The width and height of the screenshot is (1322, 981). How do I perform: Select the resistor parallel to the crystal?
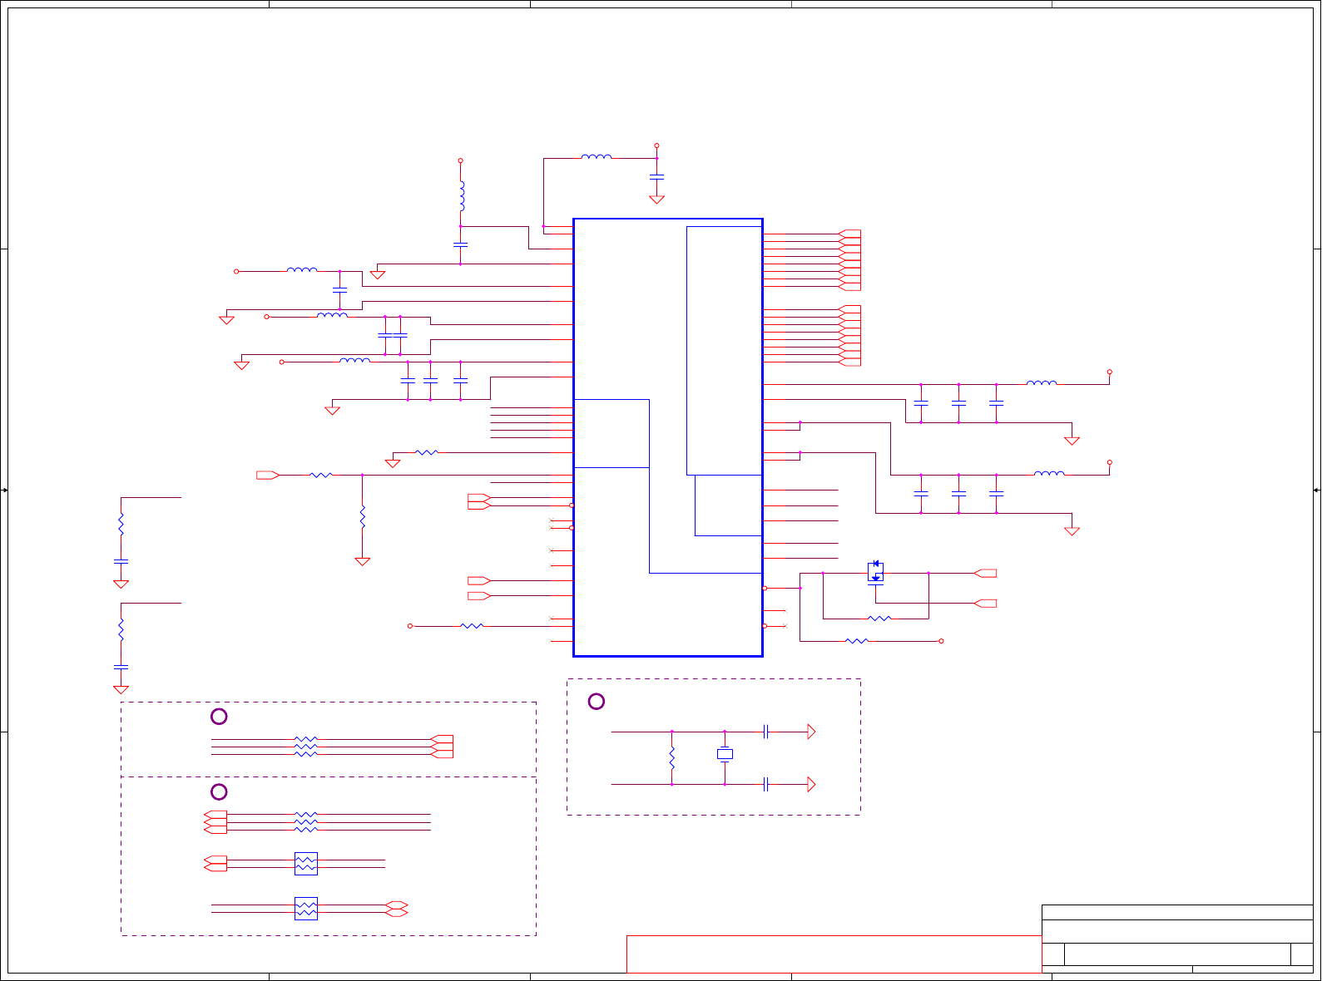[671, 757]
